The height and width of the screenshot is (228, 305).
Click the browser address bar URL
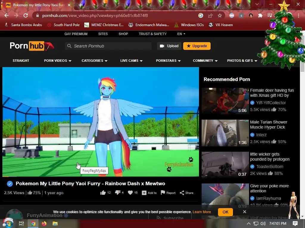95,15
